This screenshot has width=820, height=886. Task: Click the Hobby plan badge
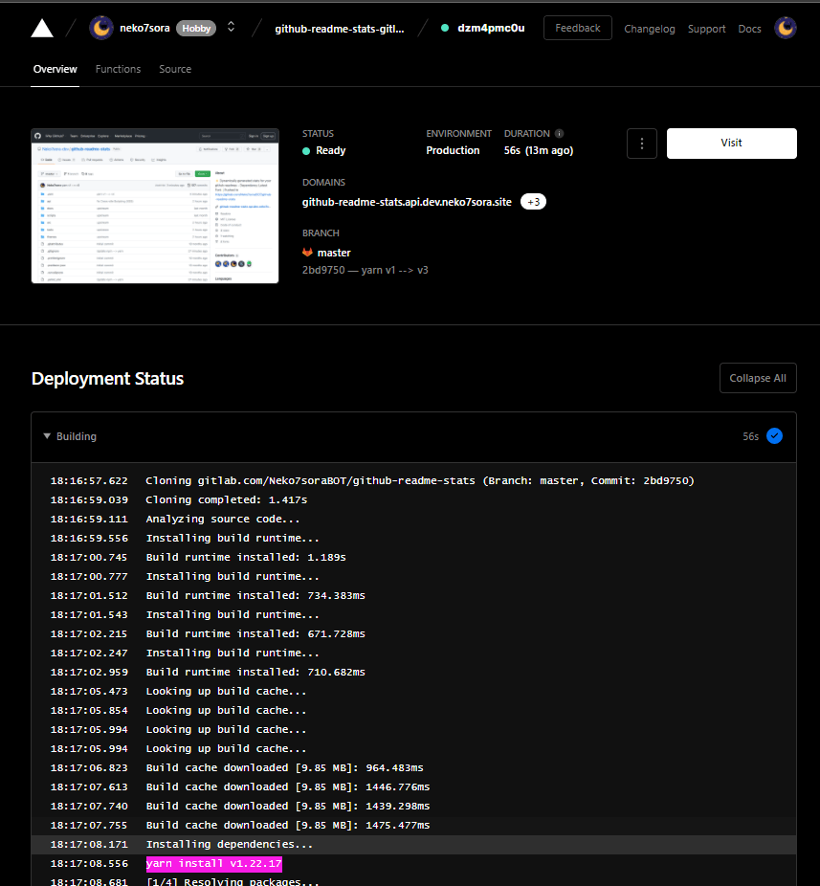coord(196,29)
